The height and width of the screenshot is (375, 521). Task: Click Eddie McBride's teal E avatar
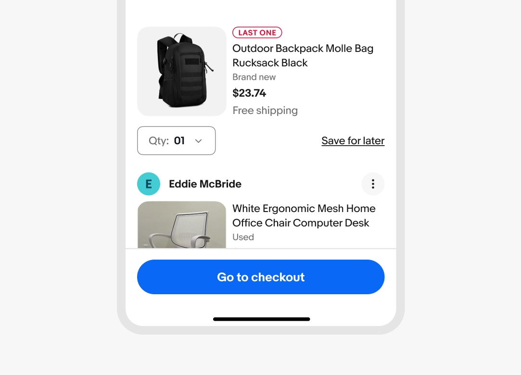coord(149,184)
